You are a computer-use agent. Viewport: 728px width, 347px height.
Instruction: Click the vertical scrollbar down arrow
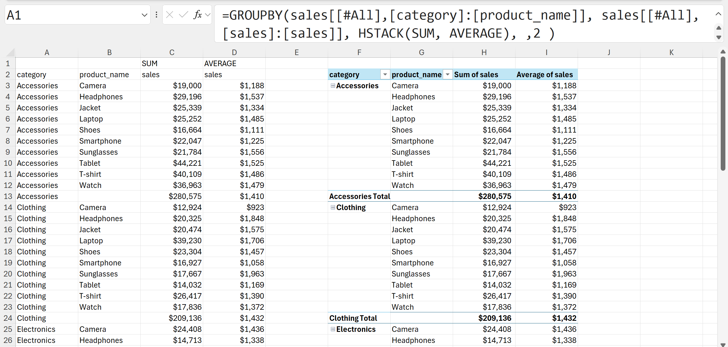click(723, 344)
